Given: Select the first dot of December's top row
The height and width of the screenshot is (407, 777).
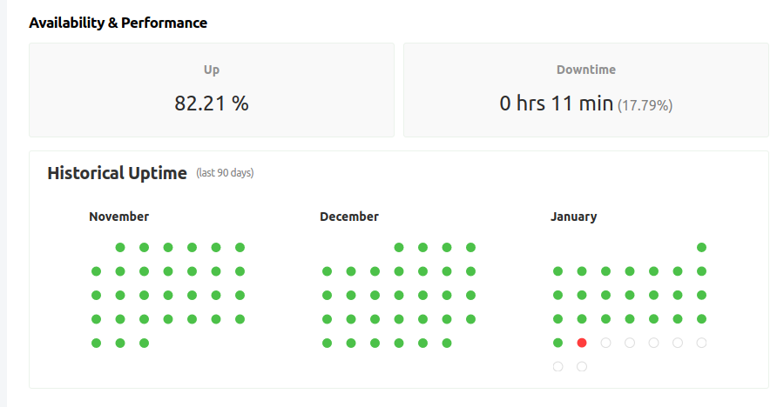Looking at the screenshot, I should [x=399, y=247].
